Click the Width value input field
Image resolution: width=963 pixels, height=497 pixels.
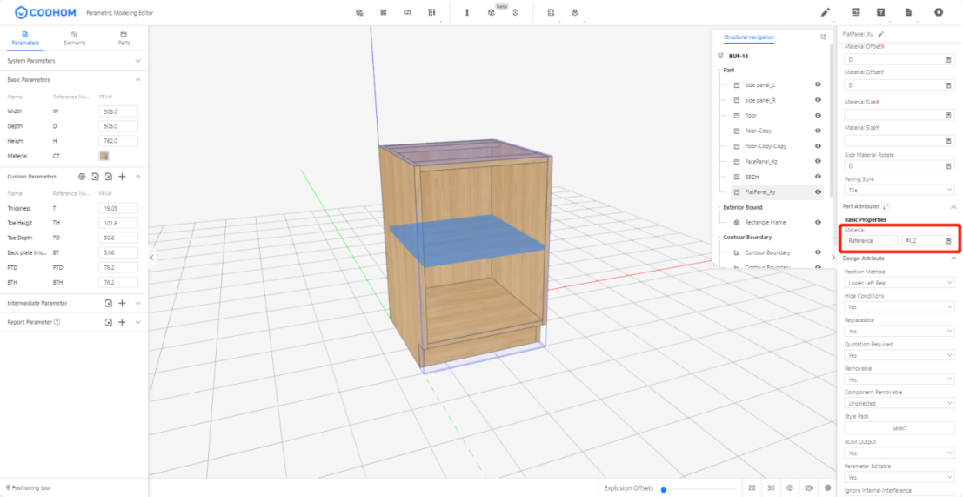118,111
